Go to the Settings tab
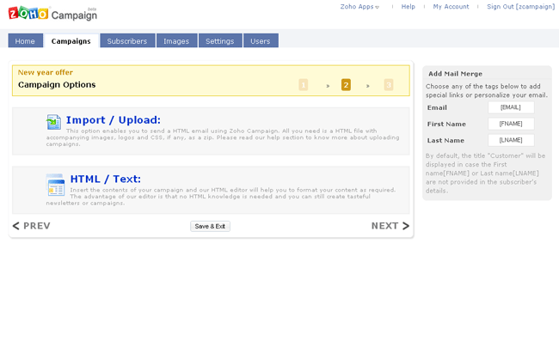The height and width of the screenshot is (353, 559). (x=220, y=41)
